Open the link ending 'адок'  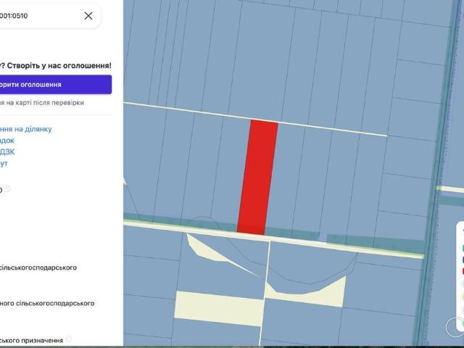click(x=7, y=140)
